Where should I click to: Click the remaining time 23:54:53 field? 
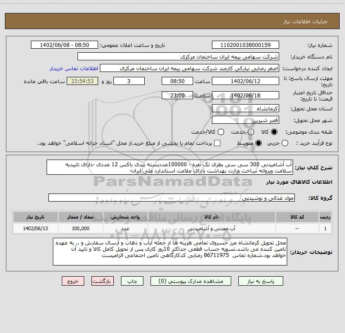coord(82,81)
